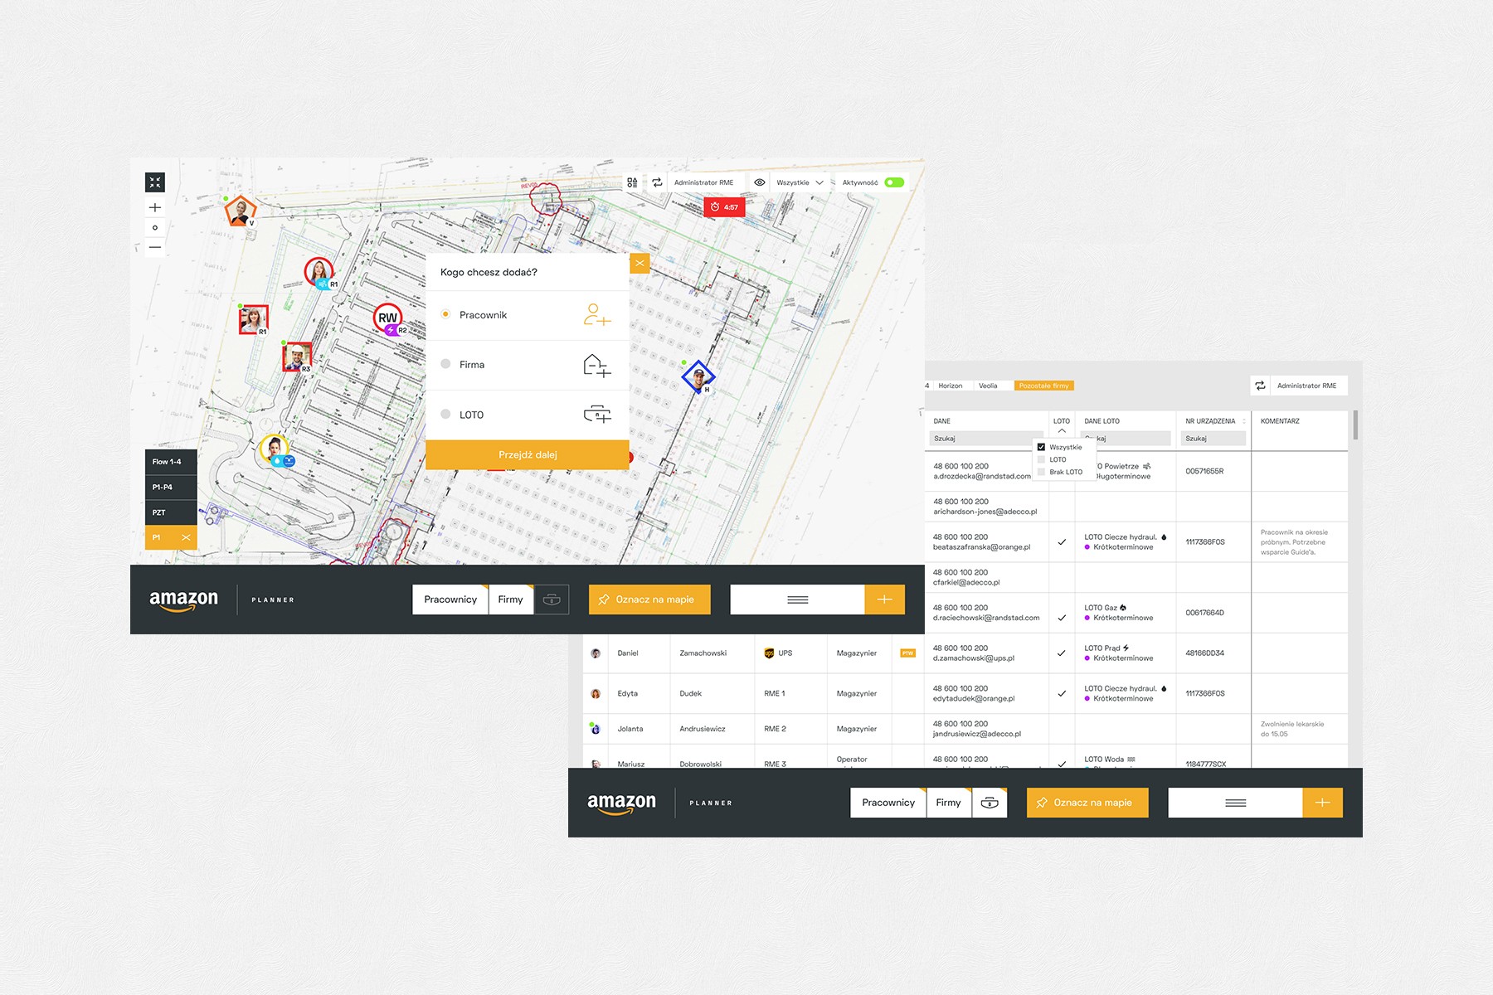Reset map zoom with the circle icon

155,227
